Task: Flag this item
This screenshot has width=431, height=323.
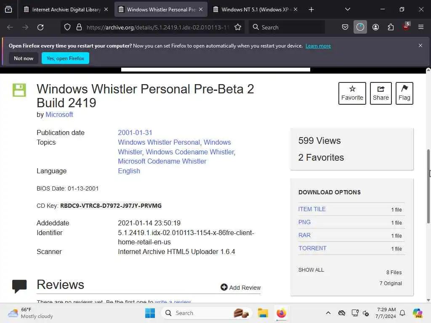Action: (404, 93)
